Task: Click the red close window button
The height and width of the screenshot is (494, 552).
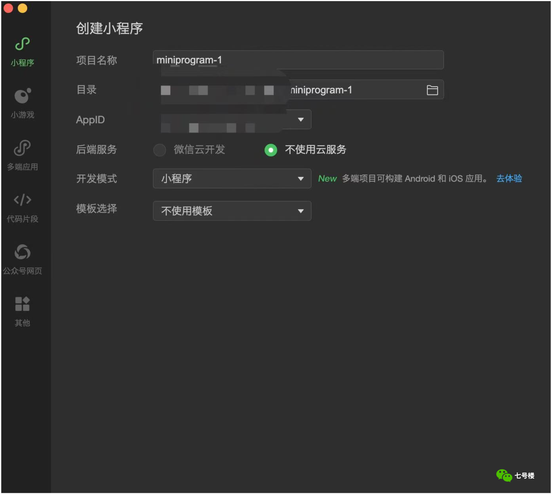Action: [x=9, y=8]
